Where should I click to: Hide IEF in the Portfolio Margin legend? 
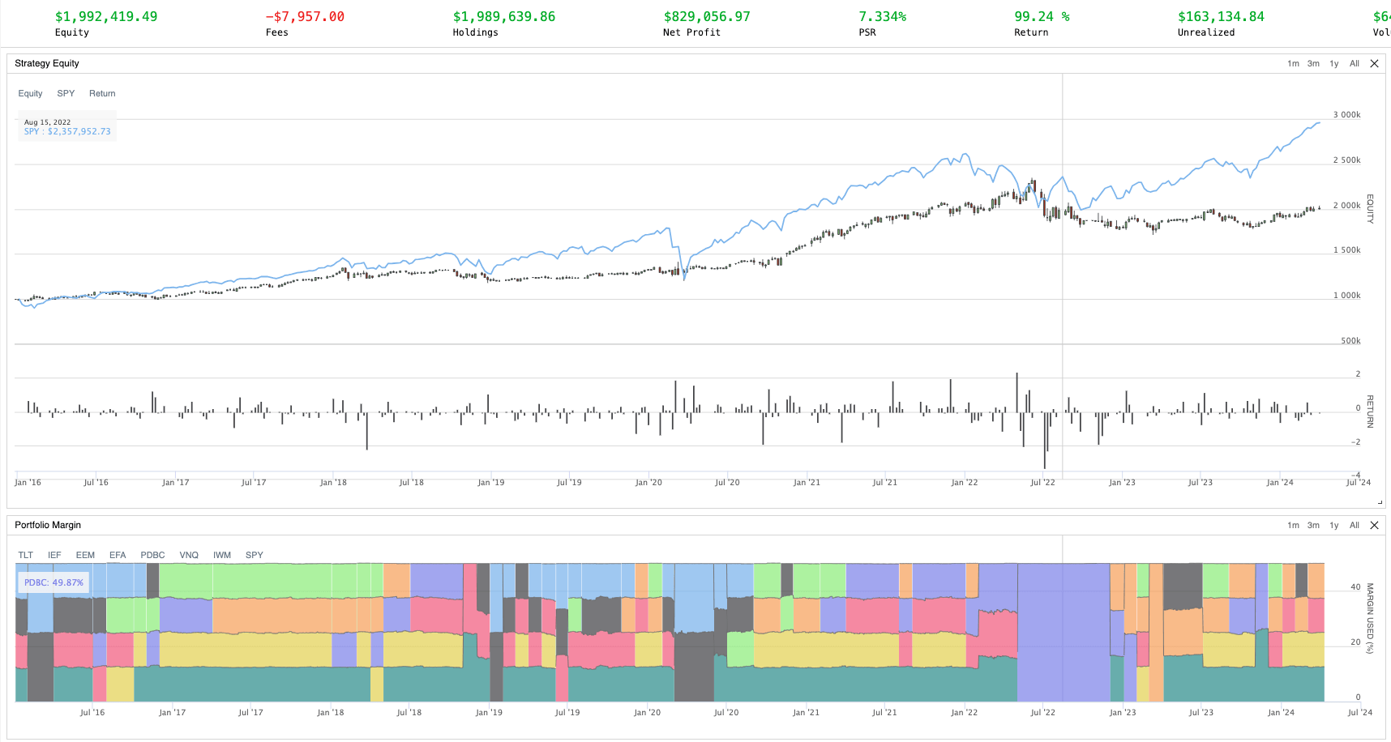[x=54, y=556]
